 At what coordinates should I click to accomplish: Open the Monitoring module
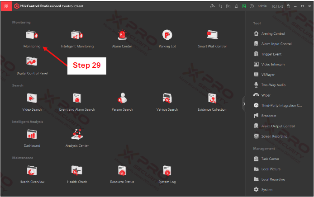pyautogui.click(x=32, y=39)
